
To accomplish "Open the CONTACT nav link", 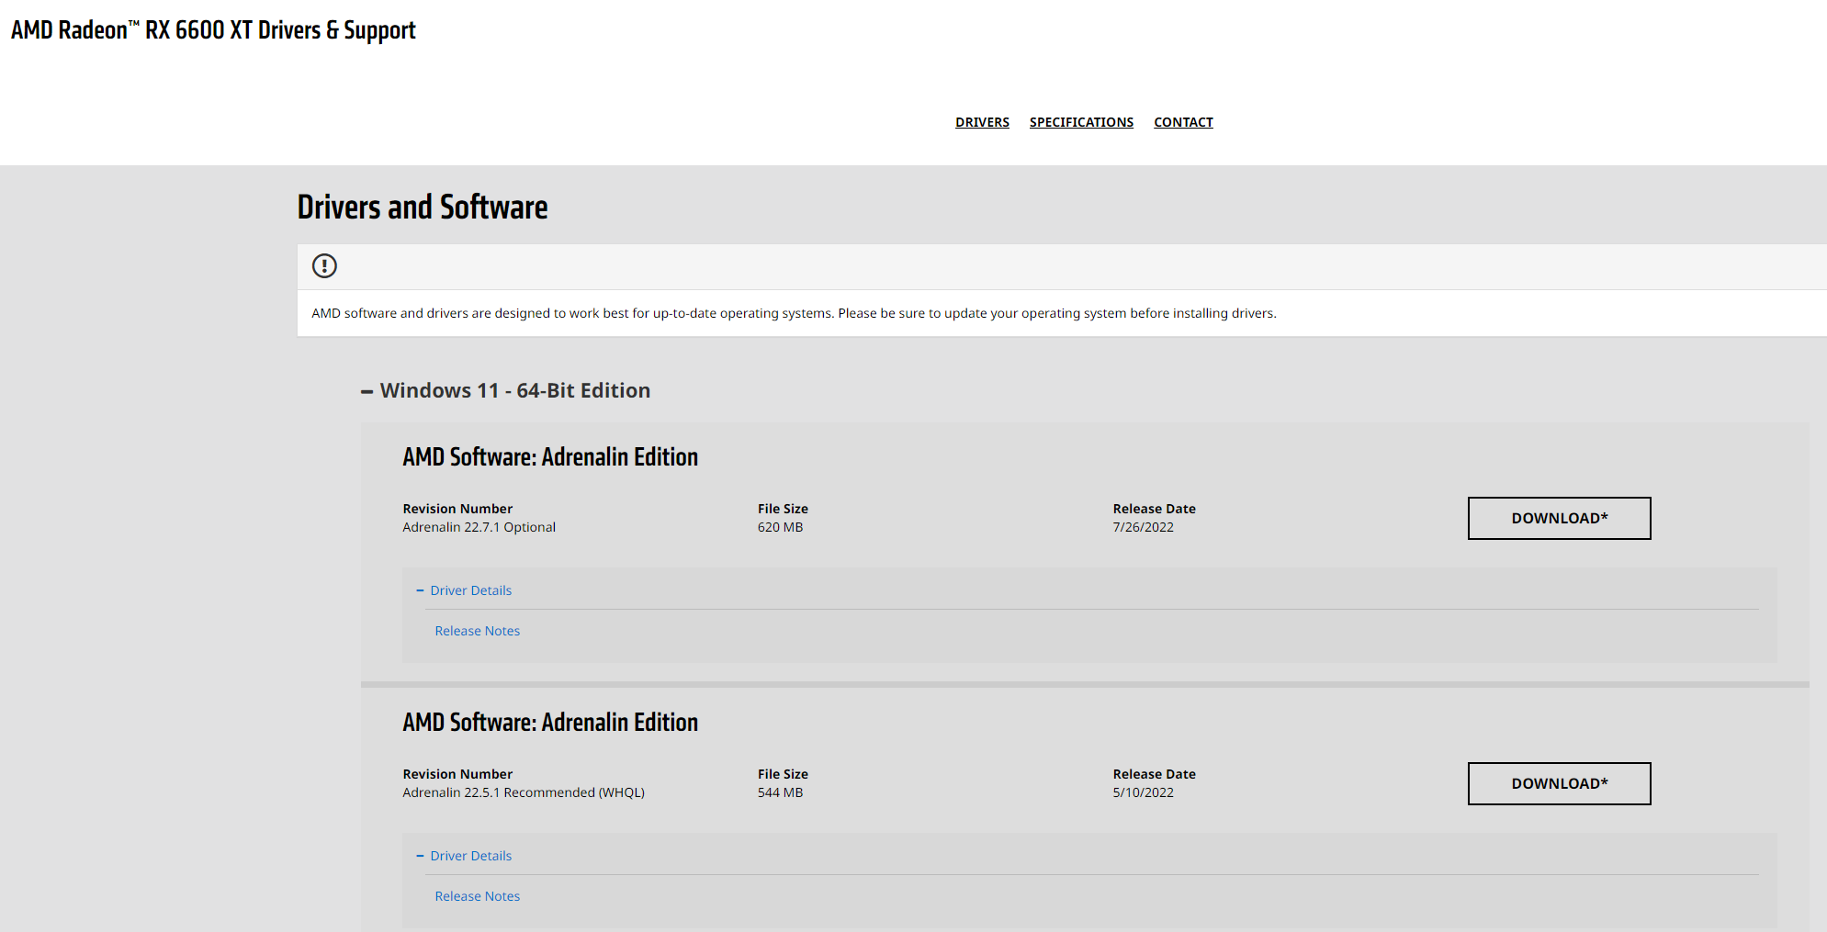I will point(1183,122).
